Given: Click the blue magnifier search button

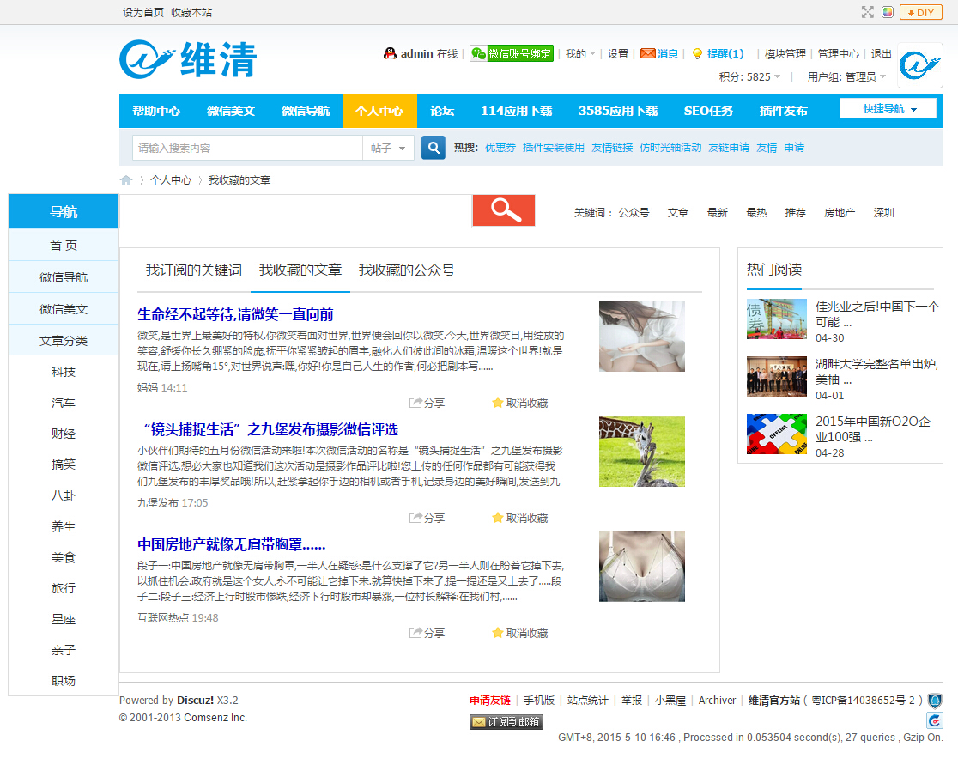Looking at the screenshot, I should 434,148.
